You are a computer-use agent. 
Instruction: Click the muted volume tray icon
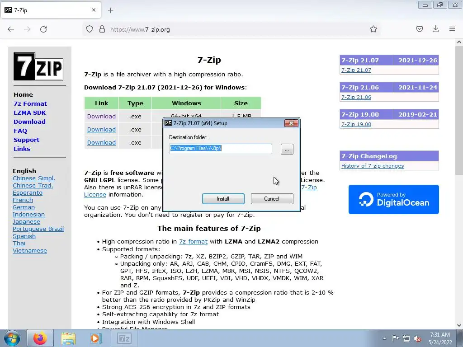point(417,339)
